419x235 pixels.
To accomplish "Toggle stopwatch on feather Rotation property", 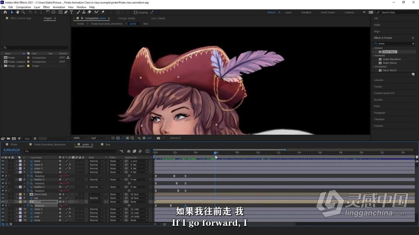I will tap(28, 176).
